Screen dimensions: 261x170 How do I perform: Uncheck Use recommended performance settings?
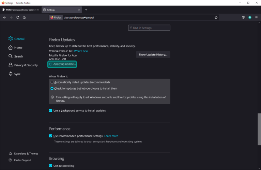51,136
